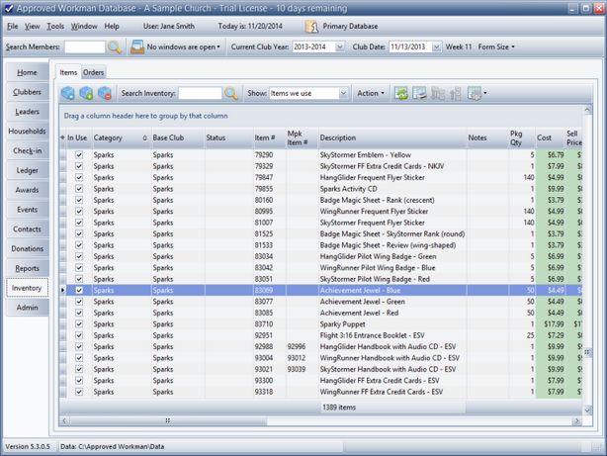Screen dimensions: 607x456
Task: Open the Show filter dropdown
Action: tap(343, 93)
